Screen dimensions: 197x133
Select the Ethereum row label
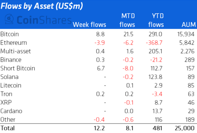point(13,43)
